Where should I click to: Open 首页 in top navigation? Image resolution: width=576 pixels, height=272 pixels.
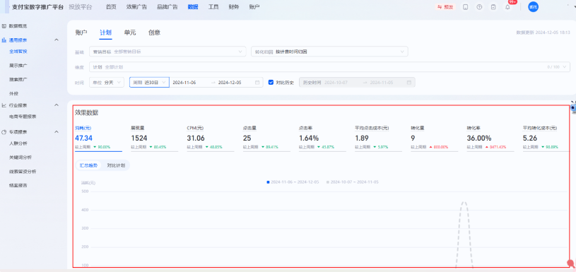coord(110,7)
